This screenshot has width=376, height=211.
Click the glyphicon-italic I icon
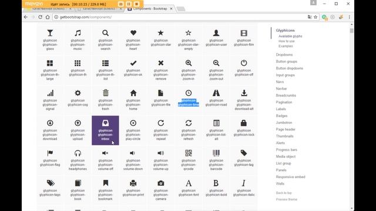pyautogui.click(x=244, y=183)
